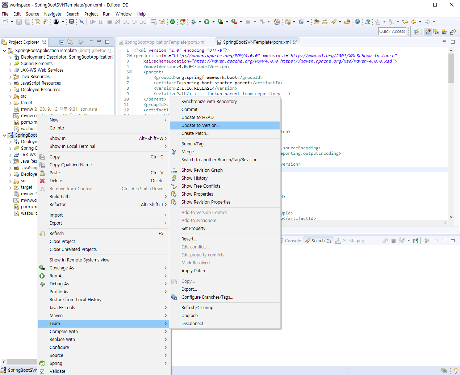Open dropdown beside New toolbar icon
Viewport: 460px width, 375px height.
[x=12, y=22]
